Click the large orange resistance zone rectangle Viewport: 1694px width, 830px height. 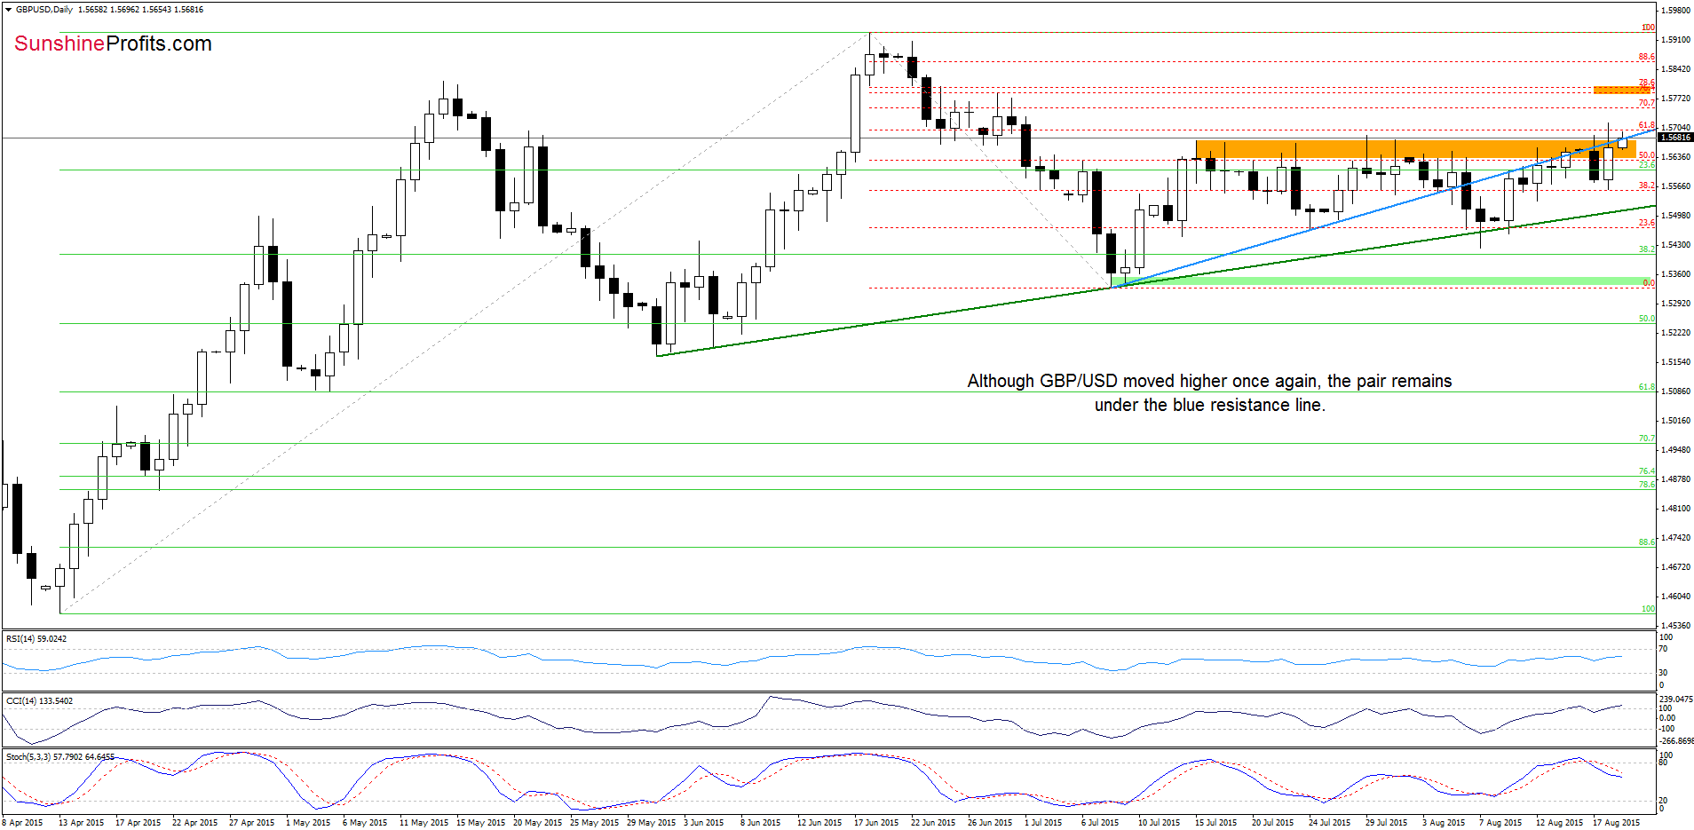1415,149
